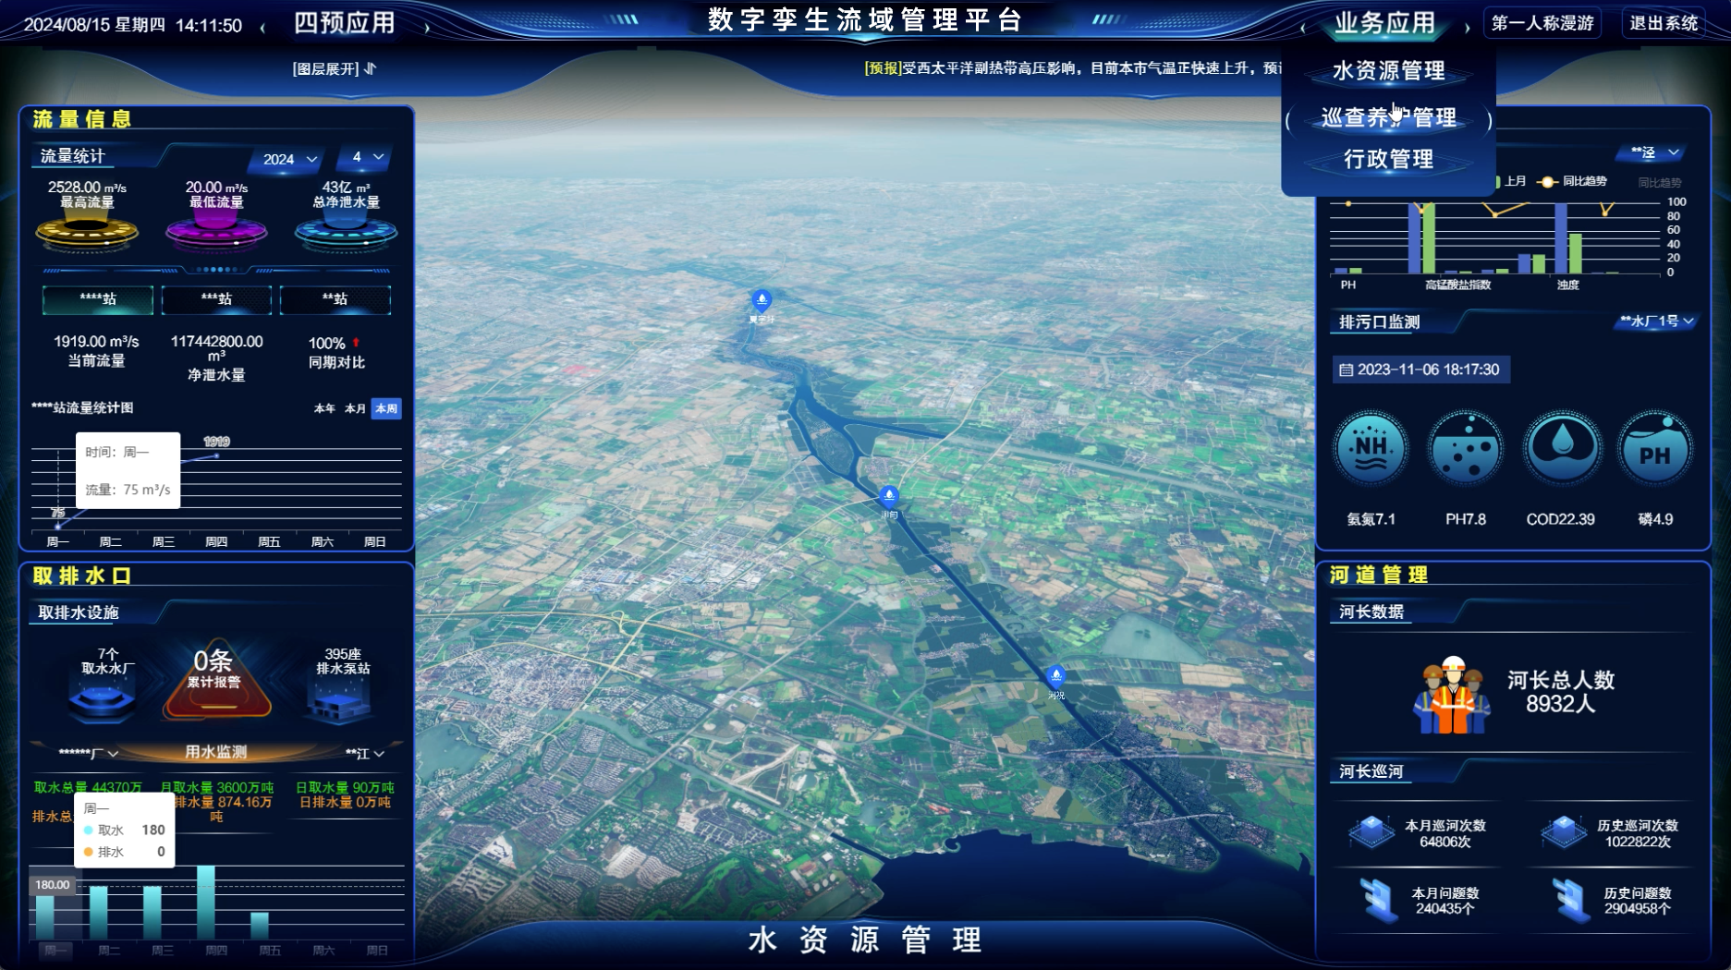Click the river chief workers icon

tap(1451, 697)
